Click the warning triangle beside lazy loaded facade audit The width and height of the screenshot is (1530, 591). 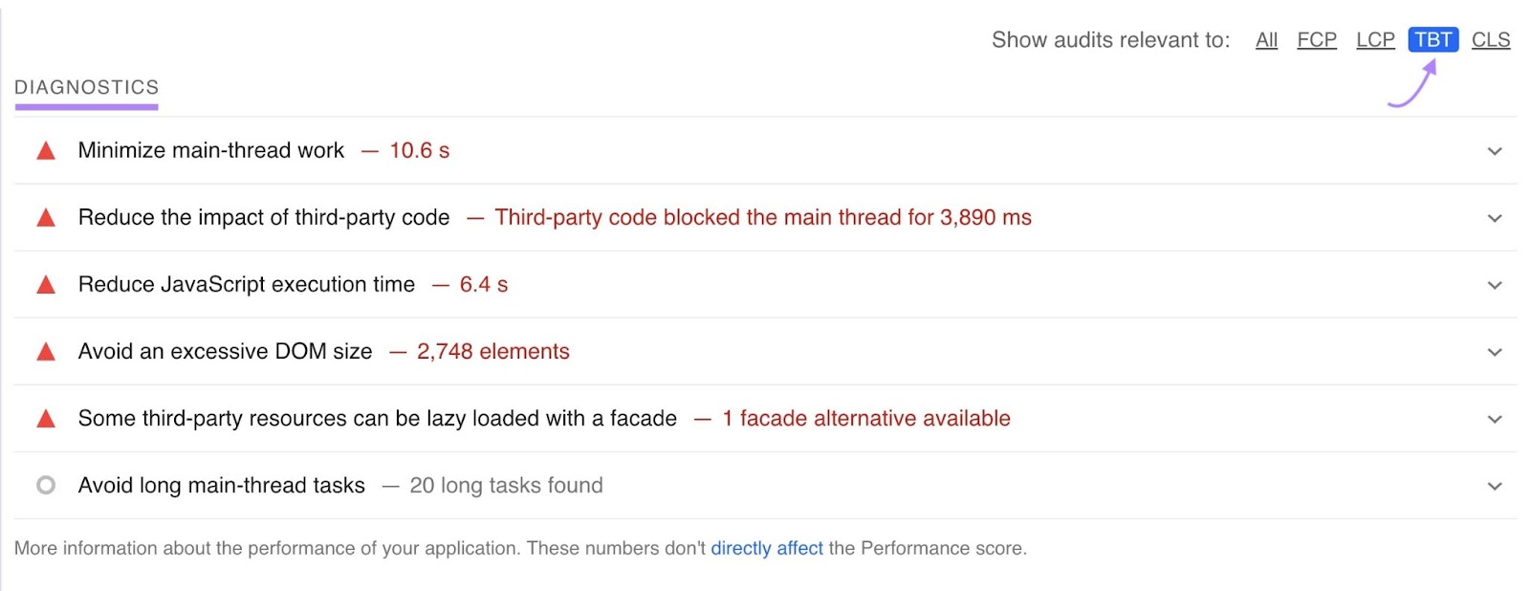[x=45, y=418]
